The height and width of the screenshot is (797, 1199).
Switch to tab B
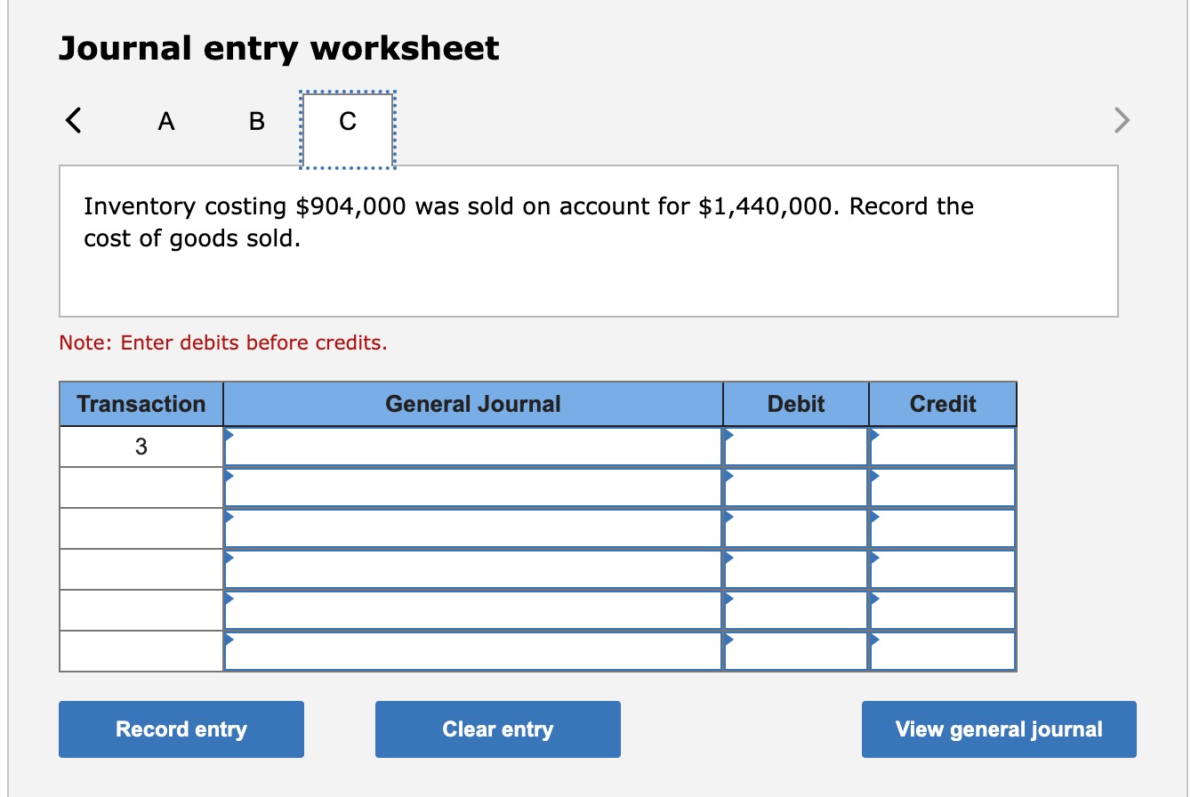pyautogui.click(x=256, y=121)
